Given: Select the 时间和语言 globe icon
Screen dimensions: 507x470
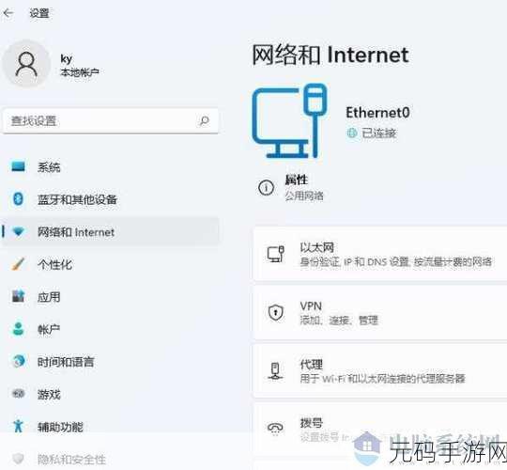Looking at the screenshot, I should 19,361.
